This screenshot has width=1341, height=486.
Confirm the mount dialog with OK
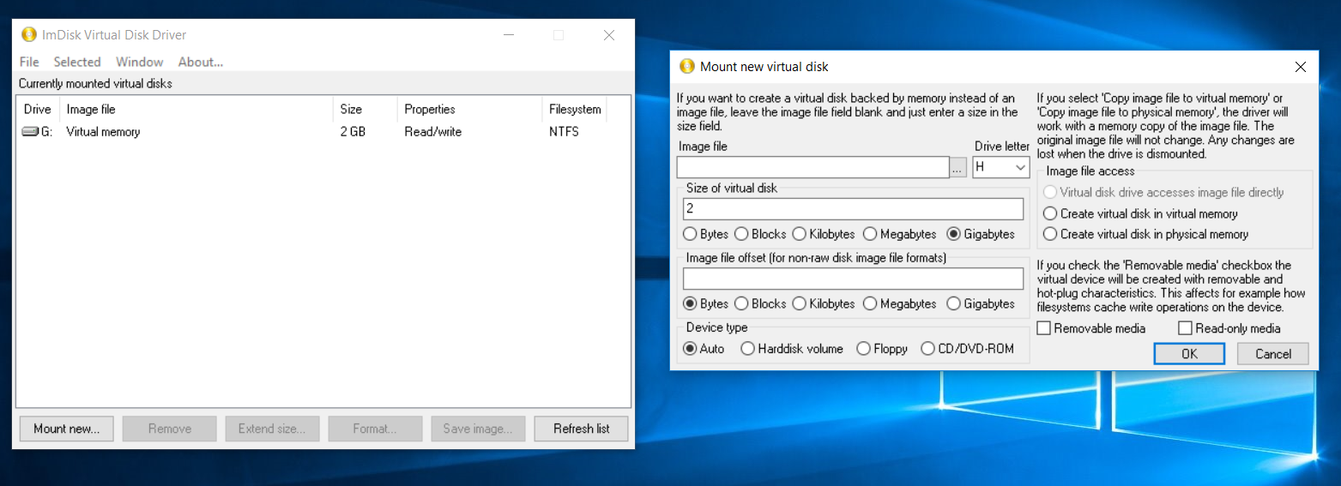point(1189,354)
